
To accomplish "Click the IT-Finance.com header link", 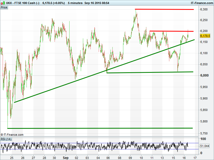I will click(x=202, y=3).
